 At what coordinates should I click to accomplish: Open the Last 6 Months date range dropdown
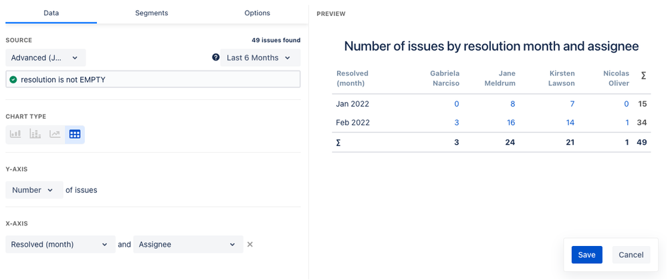click(x=260, y=58)
